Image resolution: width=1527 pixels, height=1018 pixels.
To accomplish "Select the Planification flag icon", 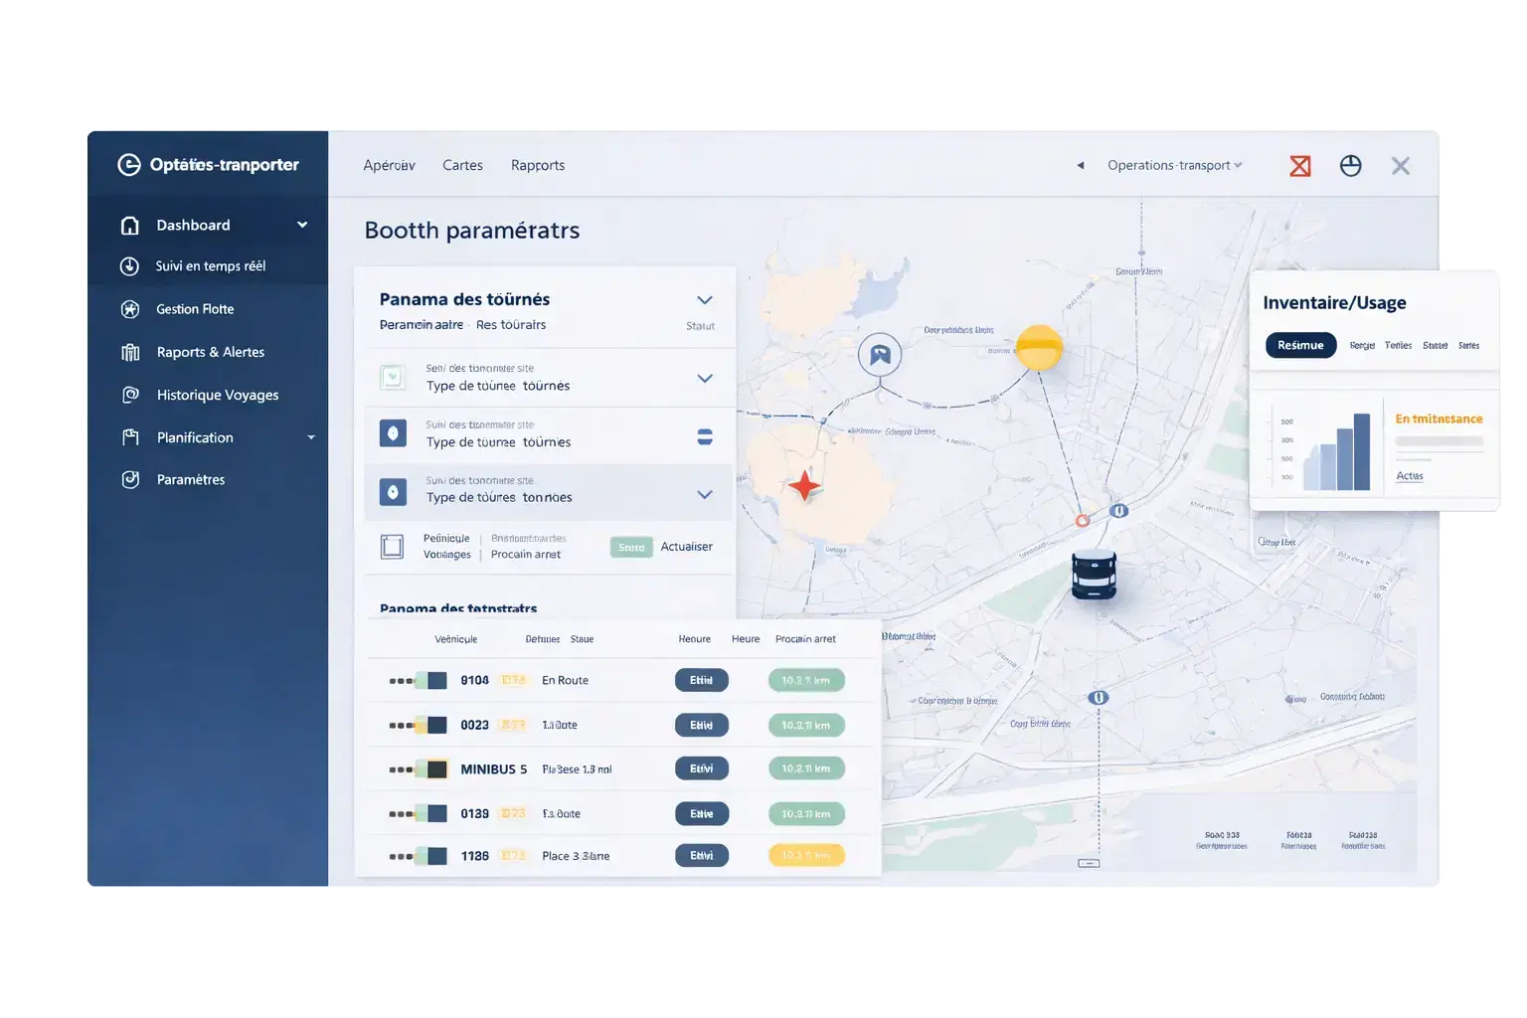I will 130,437.
